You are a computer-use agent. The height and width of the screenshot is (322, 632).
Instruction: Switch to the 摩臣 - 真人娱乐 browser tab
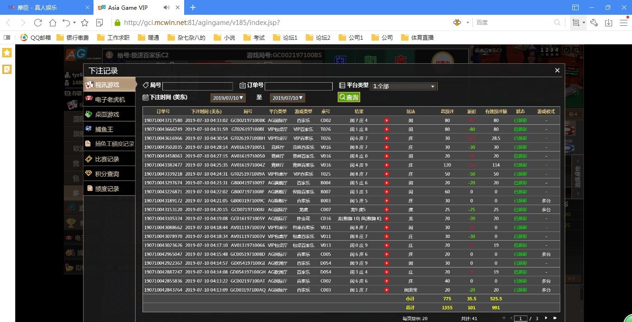click(46, 7)
